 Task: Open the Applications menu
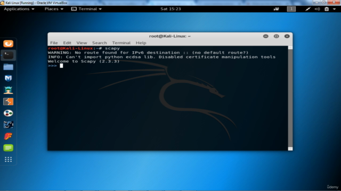(x=19, y=9)
